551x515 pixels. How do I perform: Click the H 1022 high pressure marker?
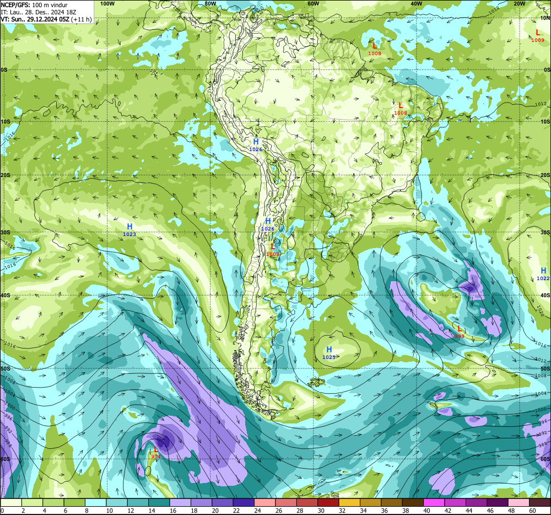coord(543,274)
